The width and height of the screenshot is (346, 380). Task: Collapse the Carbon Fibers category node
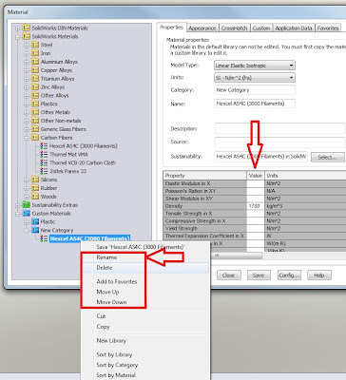(27, 138)
